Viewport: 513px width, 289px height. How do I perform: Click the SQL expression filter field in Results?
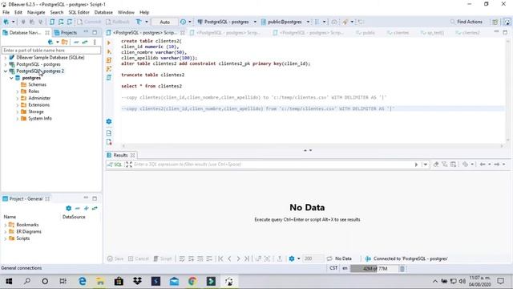(x=273, y=165)
